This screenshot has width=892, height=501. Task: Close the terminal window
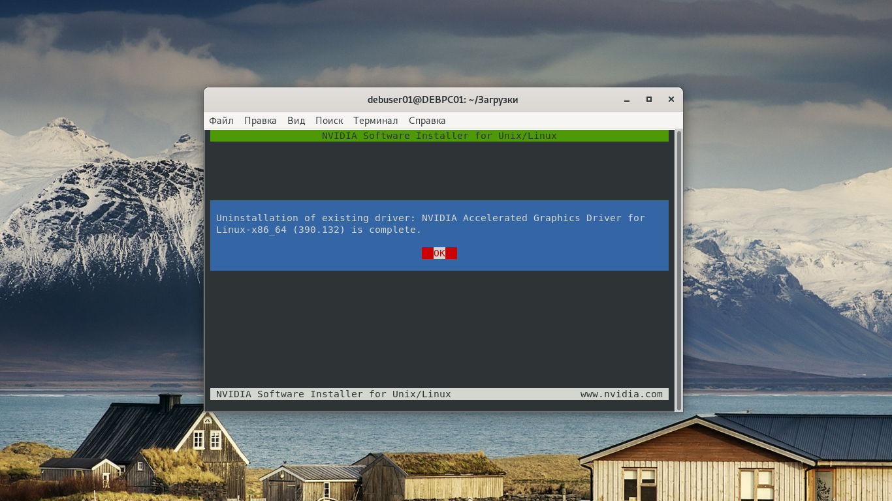(x=671, y=100)
